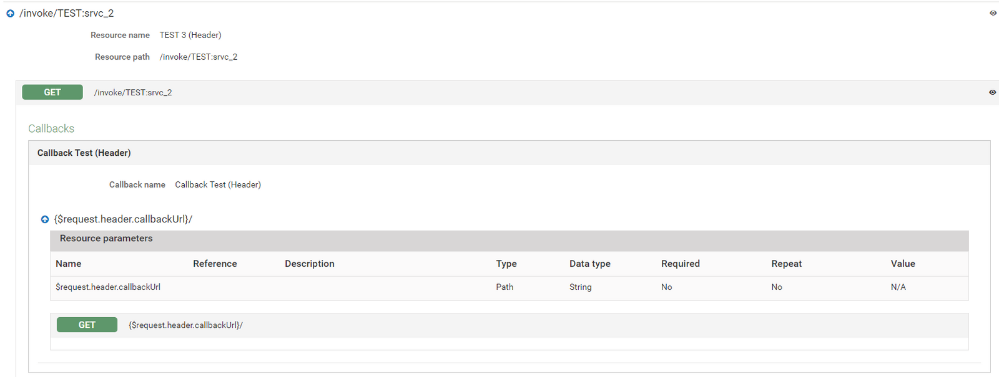Click the $request.header.callbackUrl parameter name cell

(108, 287)
